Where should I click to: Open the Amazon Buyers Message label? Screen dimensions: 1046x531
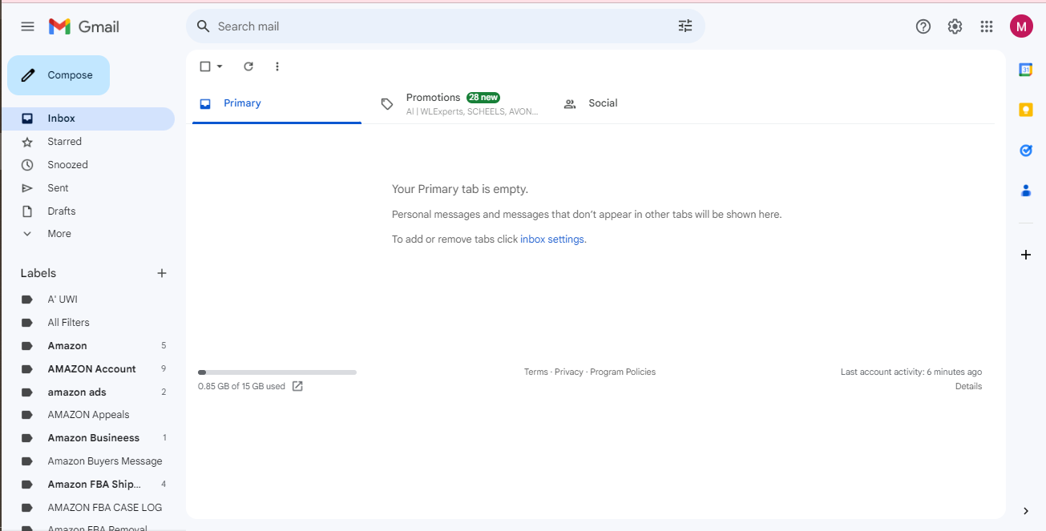coord(87,461)
